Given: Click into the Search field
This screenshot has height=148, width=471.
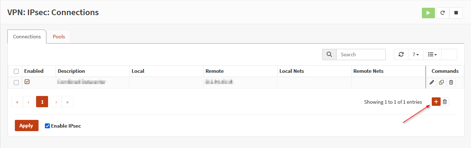Looking at the screenshot, I should click(x=361, y=54).
